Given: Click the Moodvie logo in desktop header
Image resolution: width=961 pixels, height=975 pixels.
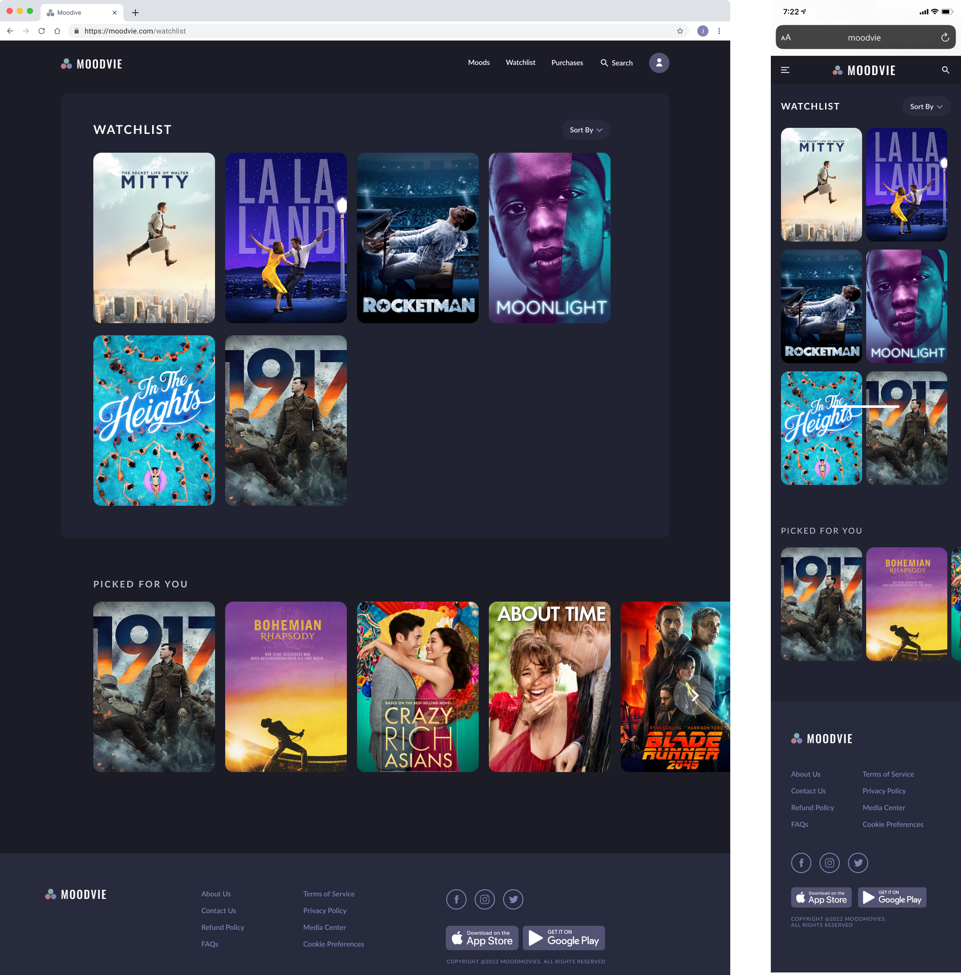Looking at the screenshot, I should pos(92,64).
